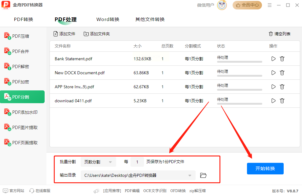Click 每1页分割 in the Bank Statement.pdf row
Viewport: 302px width, 196px height.
pyautogui.click(x=194, y=59)
